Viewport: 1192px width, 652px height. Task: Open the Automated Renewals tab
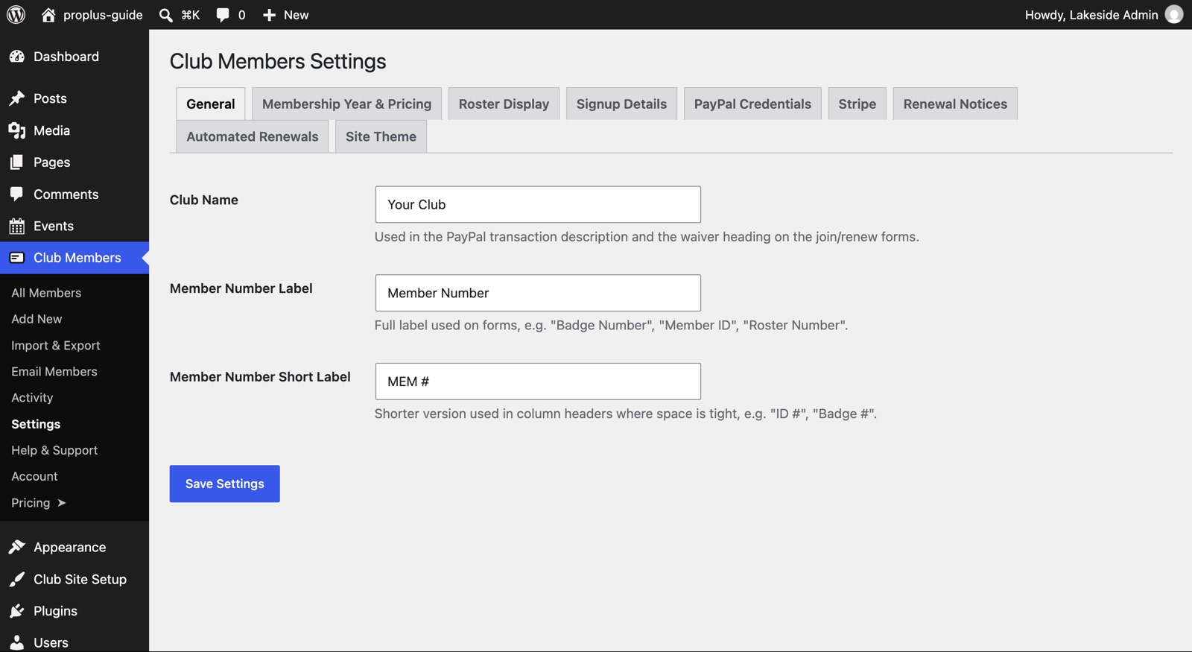click(x=253, y=136)
